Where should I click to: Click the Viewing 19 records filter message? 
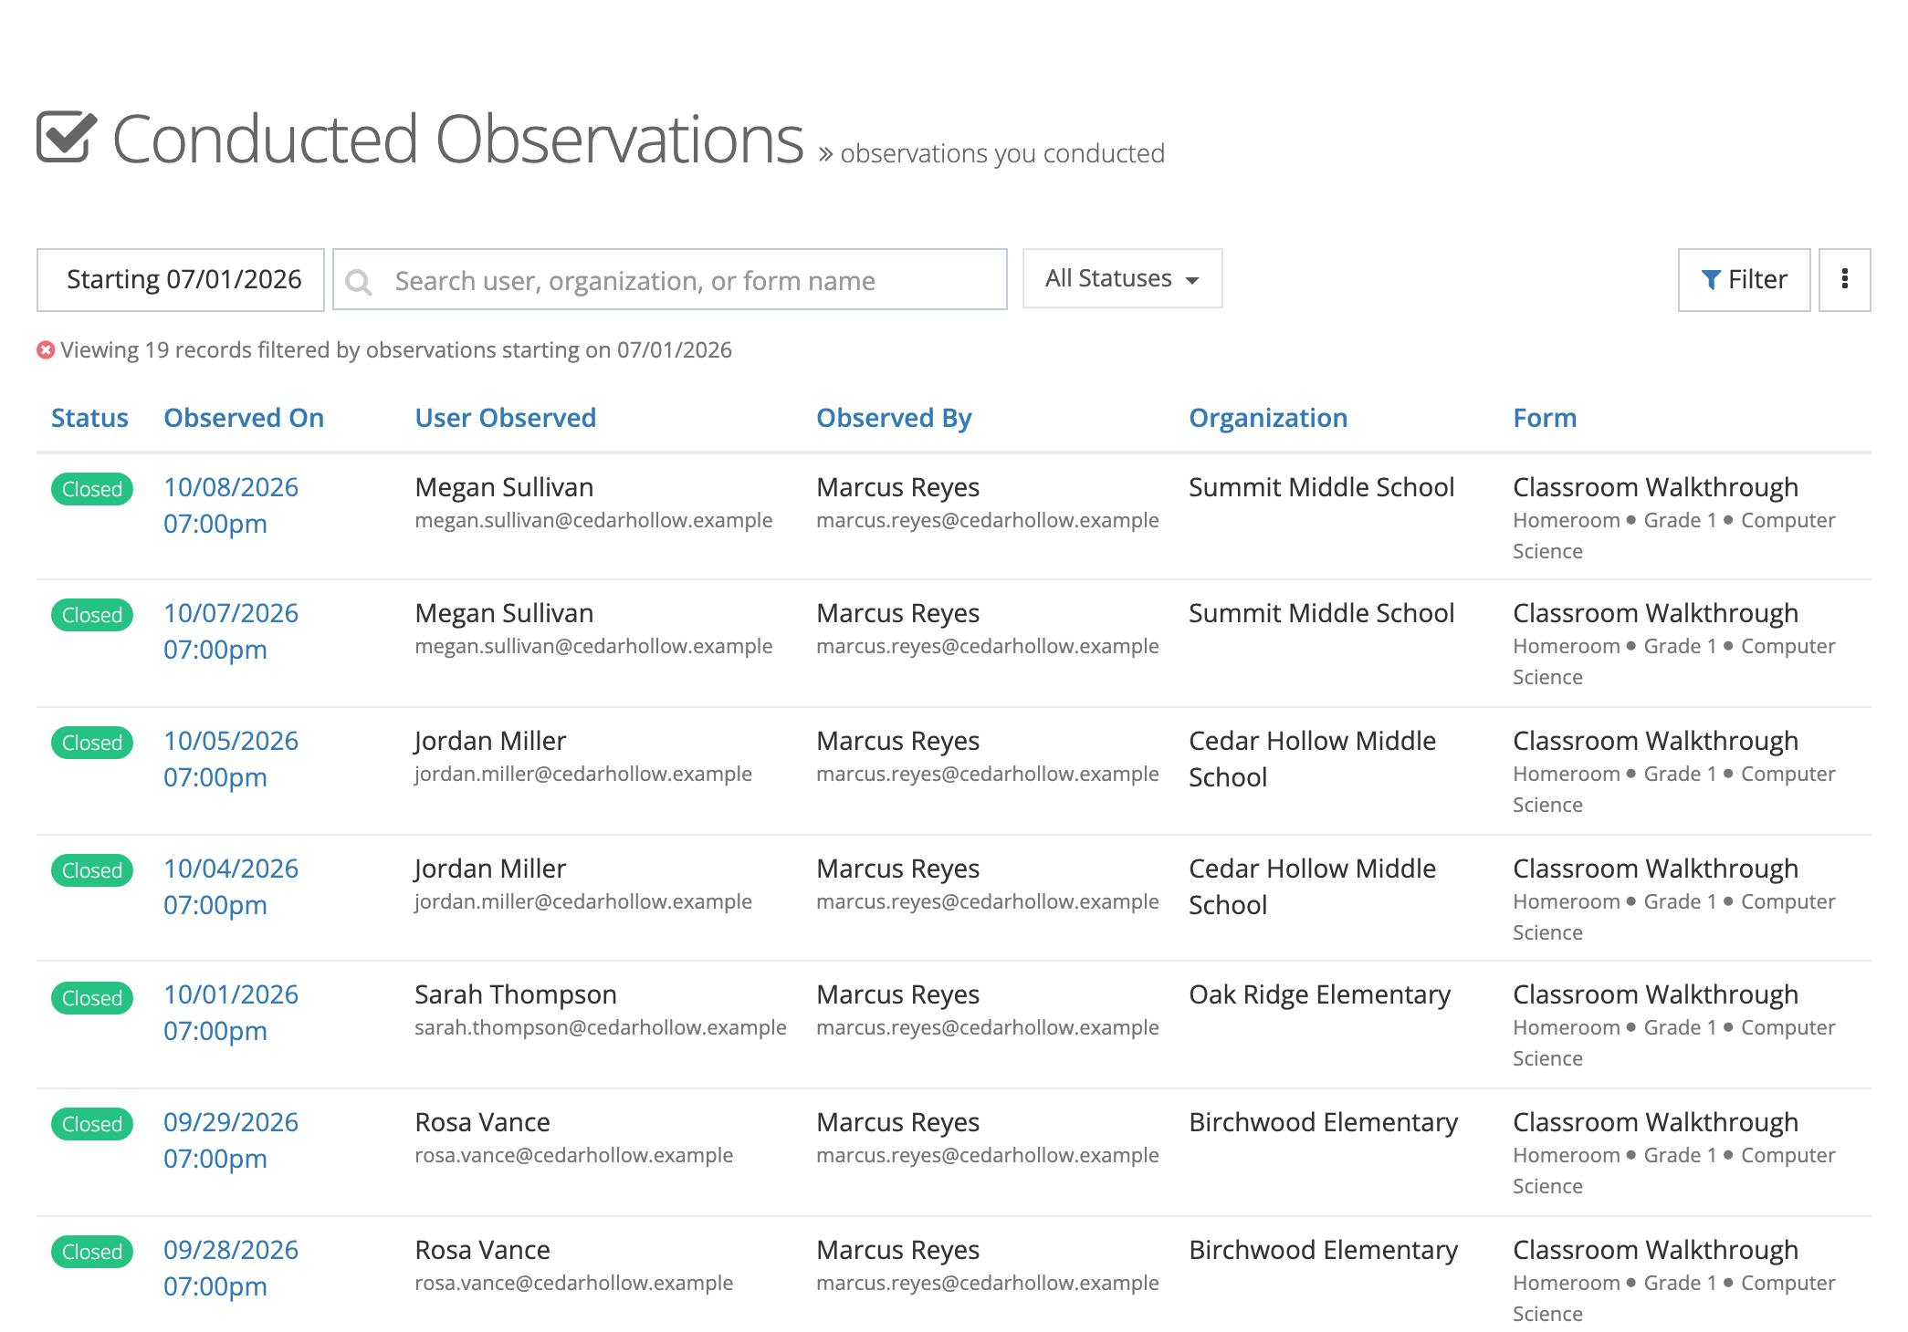pos(396,350)
